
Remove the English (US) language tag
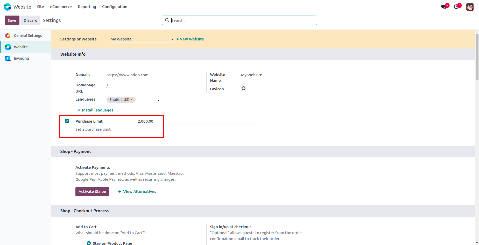point(132,99)
